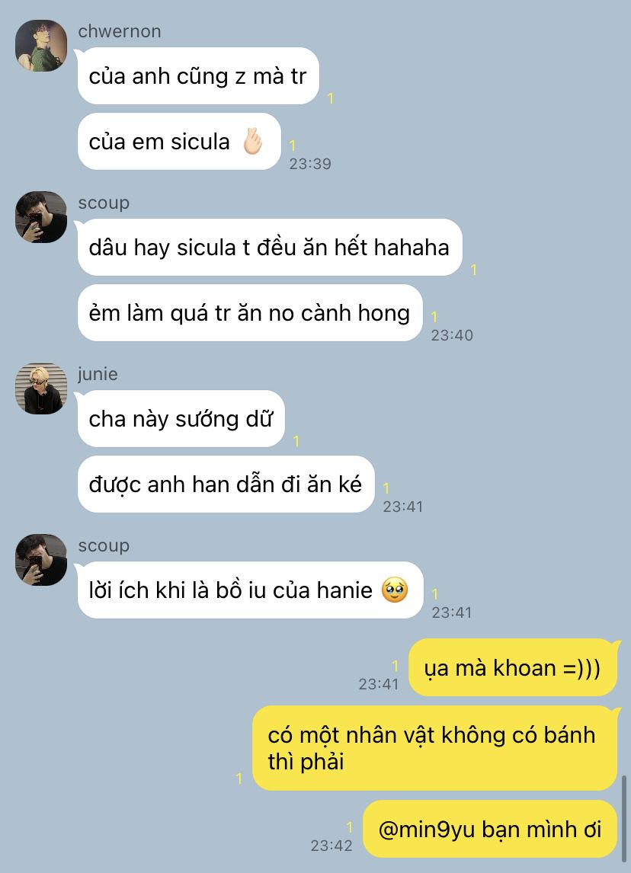Click the pleading face emoji
This screenshot has width=631, height=873.
pos(395,590)
